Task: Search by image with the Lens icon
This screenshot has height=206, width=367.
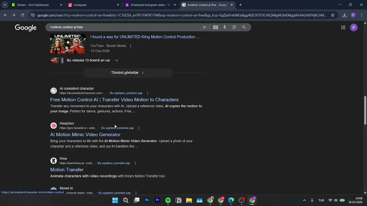Action: [234, 27]
